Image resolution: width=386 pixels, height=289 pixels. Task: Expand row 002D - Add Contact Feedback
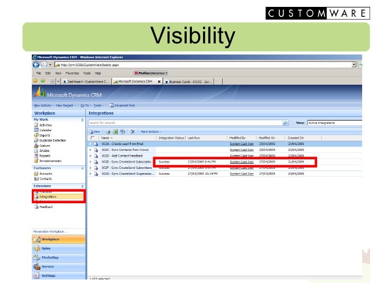[90, 156]
